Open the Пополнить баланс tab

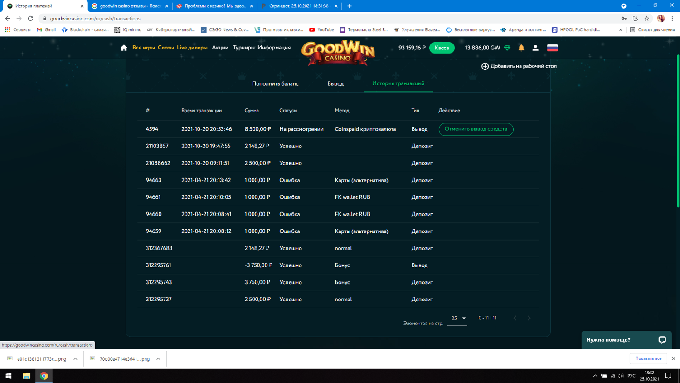pos(275,83)
